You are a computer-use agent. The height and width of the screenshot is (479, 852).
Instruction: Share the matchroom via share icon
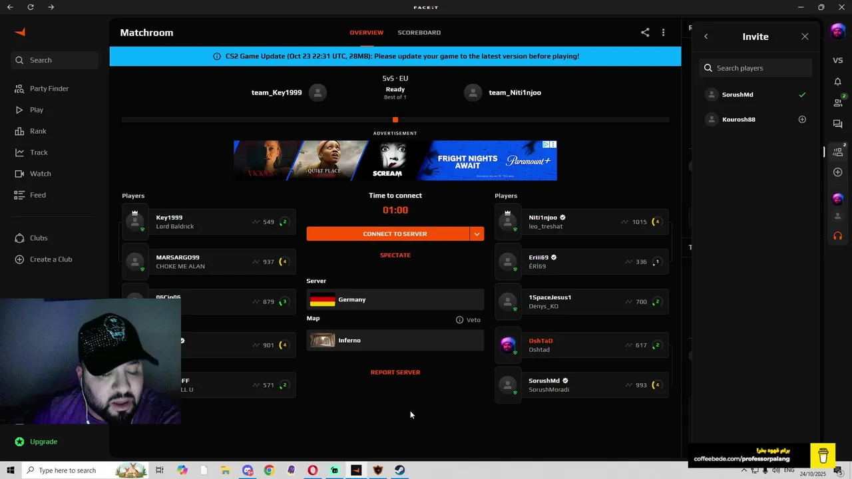point(645,33)
